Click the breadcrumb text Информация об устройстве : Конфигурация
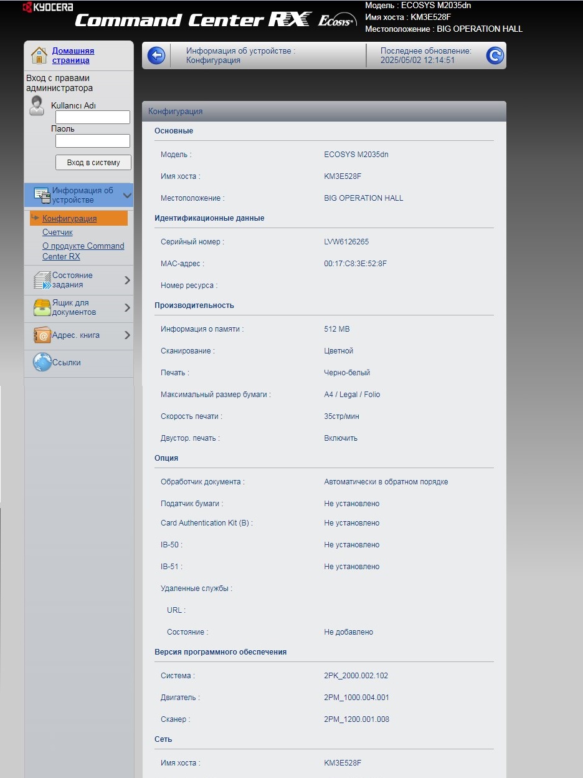 (241, 55)
